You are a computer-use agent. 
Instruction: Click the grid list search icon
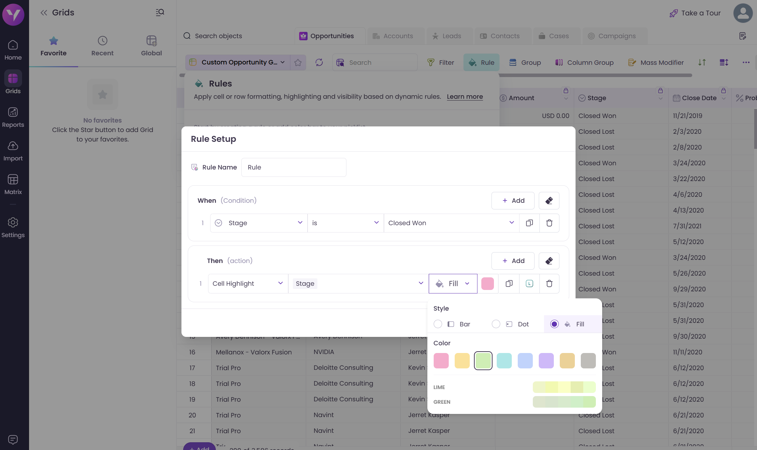[160, 13]
